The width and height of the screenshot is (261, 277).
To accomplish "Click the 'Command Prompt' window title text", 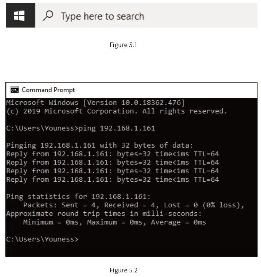I will (x=48, y=90).
